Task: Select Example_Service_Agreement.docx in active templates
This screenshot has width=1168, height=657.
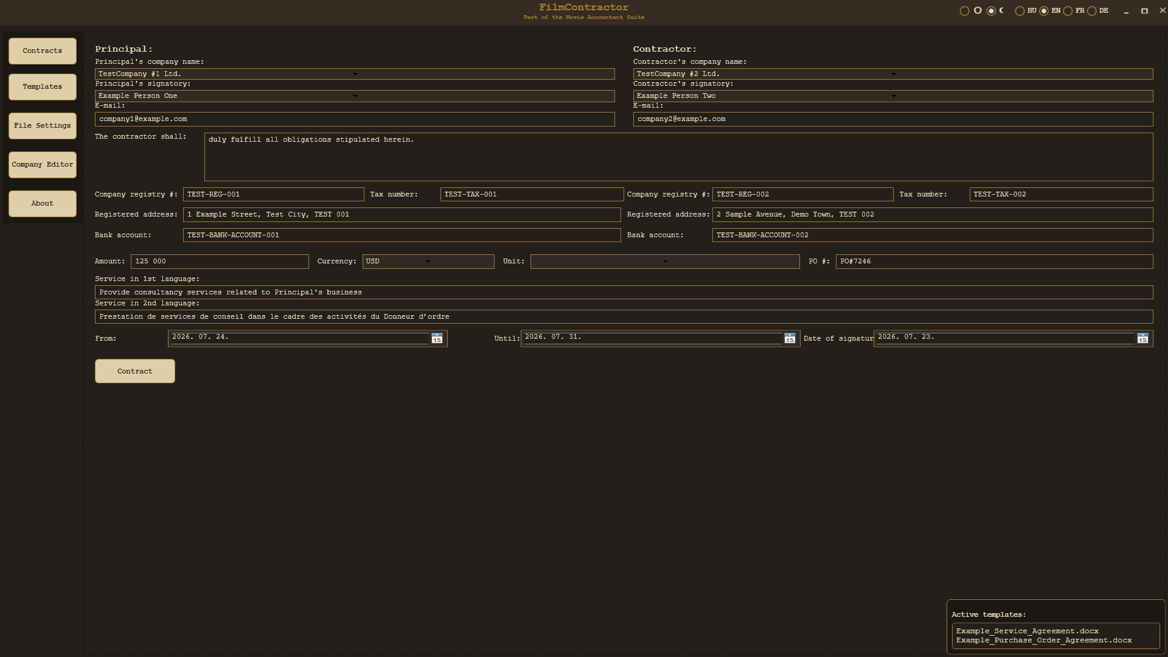Action: pyautogui.click(x=1027, y=631)
